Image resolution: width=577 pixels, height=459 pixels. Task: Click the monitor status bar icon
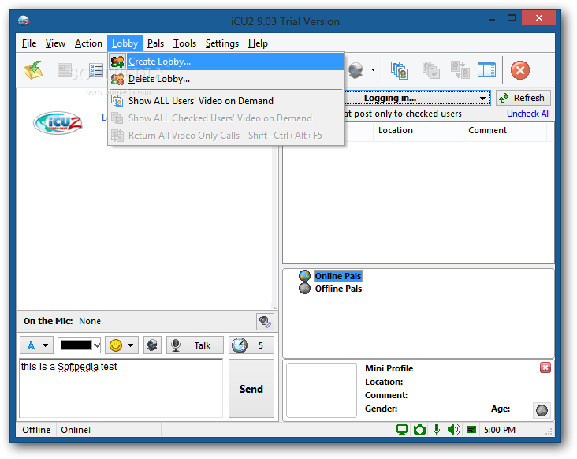point(401,430)
